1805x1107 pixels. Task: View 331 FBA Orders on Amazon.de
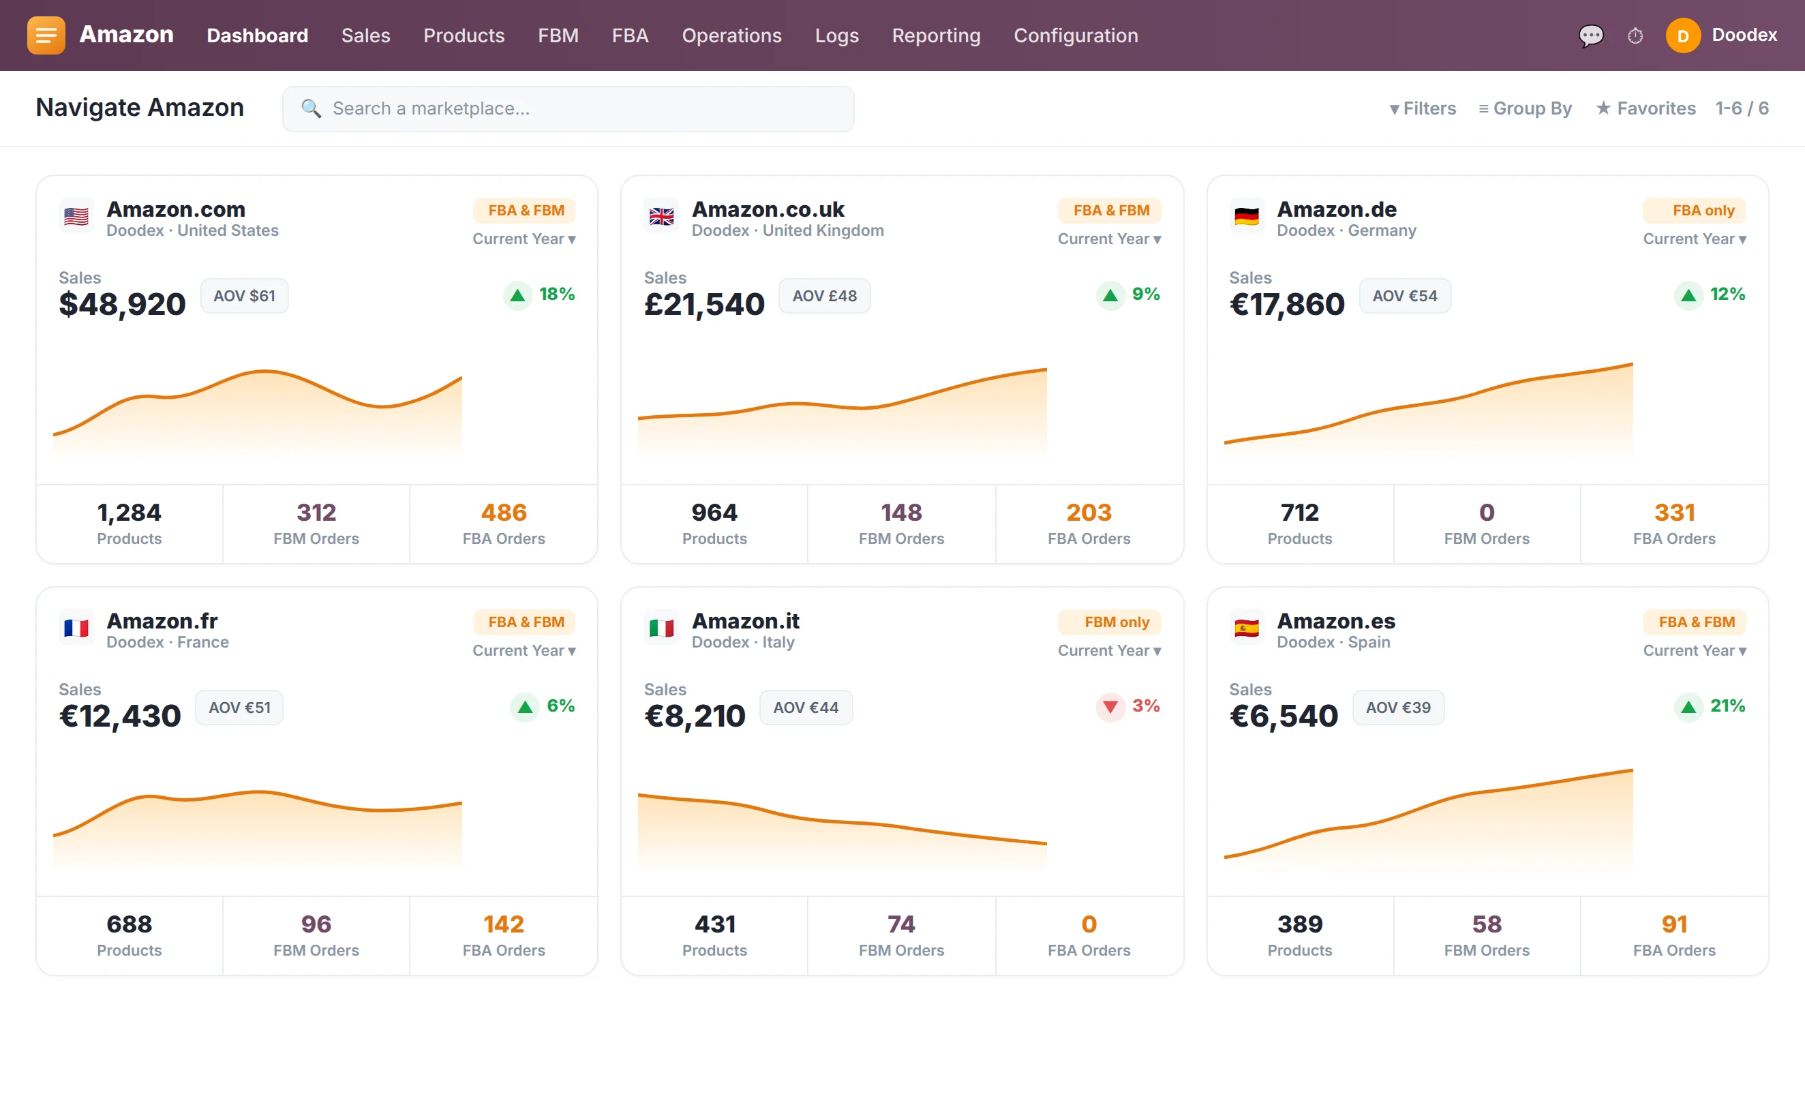(x=1674, y=524)
